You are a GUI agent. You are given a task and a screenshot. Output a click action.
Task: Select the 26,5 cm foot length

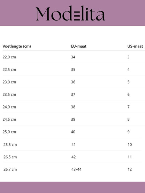pos(10,157)
